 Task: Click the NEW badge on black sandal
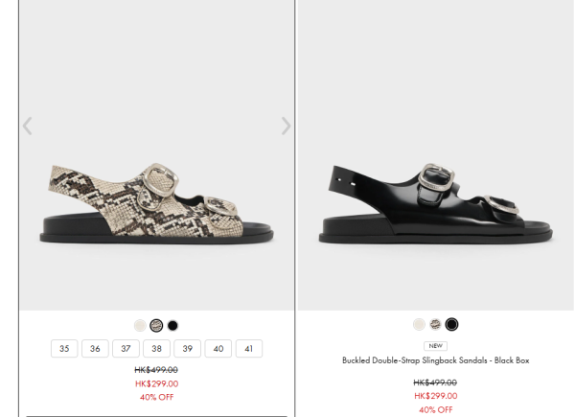pos(435,346)
